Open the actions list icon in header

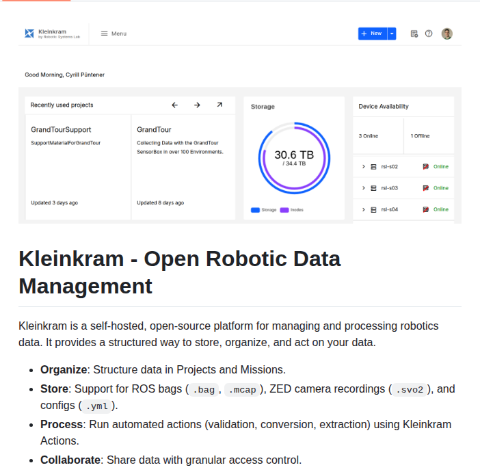click(x=414, y=34)
